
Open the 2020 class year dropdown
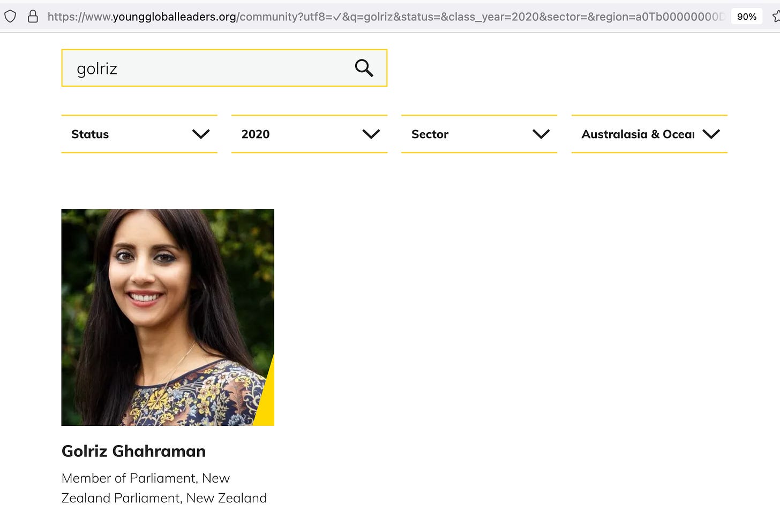309,134
